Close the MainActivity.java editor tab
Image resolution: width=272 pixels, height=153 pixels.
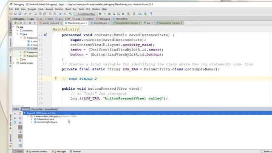click(86, 23)
